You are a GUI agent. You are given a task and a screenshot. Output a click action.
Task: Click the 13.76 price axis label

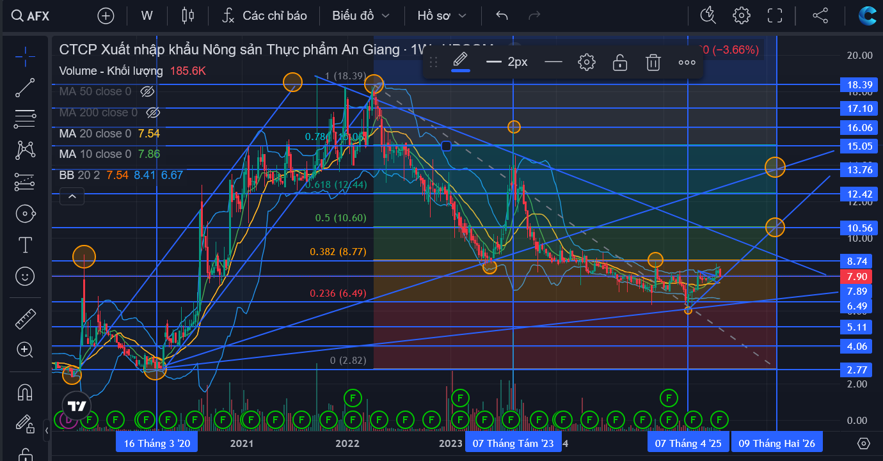(860, 169)
